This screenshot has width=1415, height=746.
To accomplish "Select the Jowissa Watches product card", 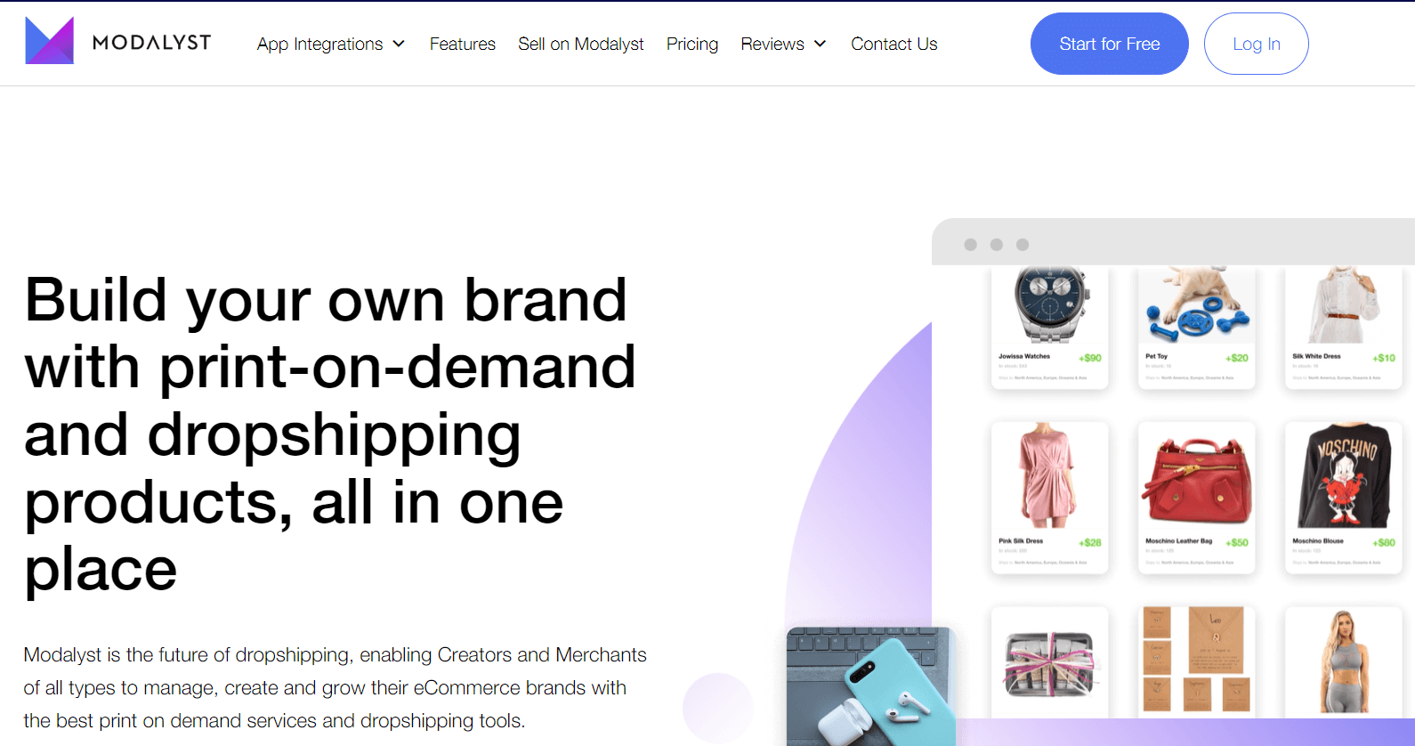I will 1049,328.
